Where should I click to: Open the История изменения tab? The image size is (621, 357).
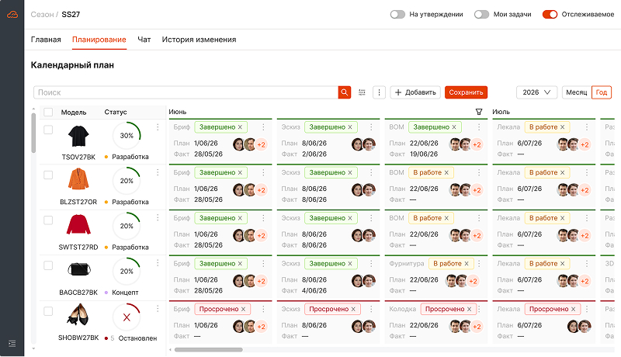coord(199,40)
